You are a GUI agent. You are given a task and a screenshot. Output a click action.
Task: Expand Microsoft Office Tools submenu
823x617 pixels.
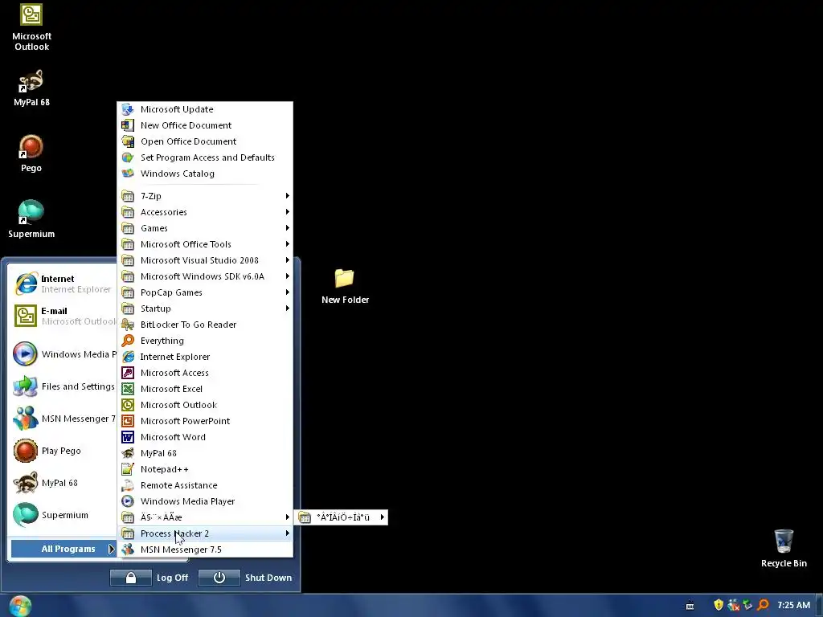tap(205, 244)
